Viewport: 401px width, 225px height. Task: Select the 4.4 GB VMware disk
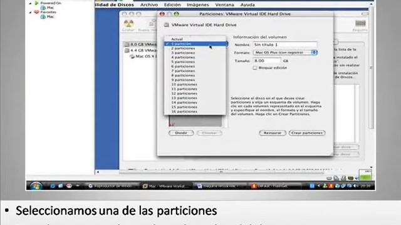click(141, 51)
